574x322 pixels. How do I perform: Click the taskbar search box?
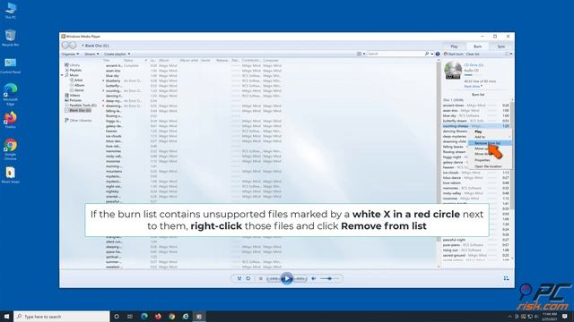[62, 317]
